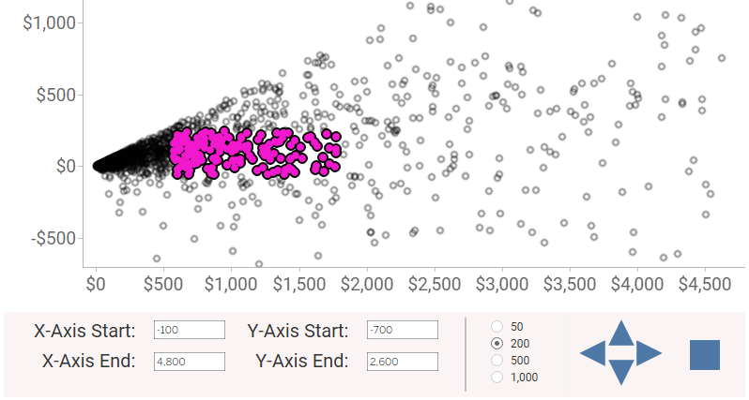The width and height of the screenshot is (749, 400).
Task: Click the Y-Axis End label
Action: [298, 362]
